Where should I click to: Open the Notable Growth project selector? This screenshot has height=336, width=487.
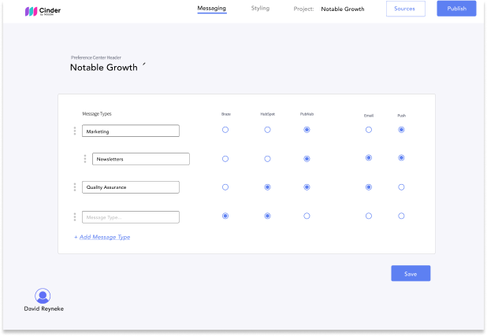(342, 9)
